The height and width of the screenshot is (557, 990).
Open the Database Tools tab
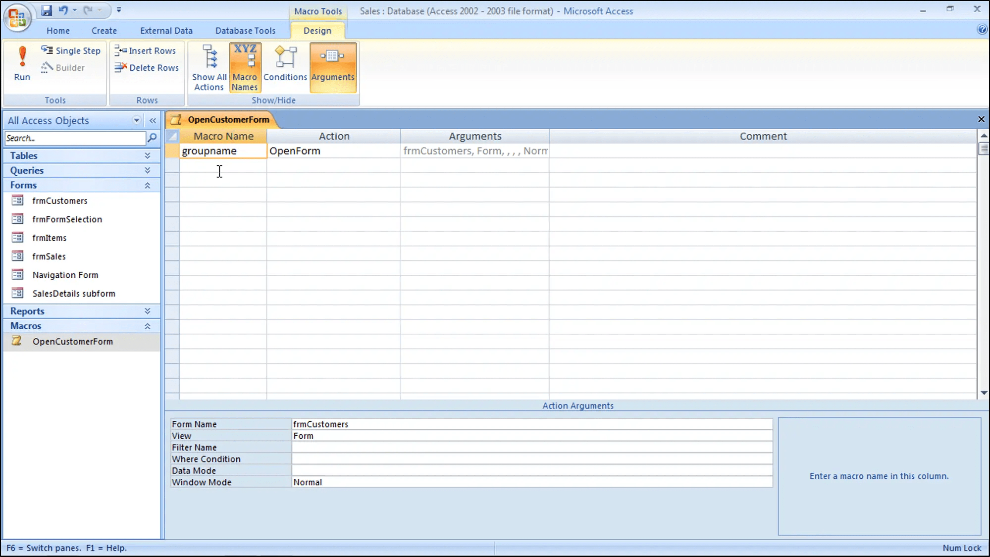245,30
